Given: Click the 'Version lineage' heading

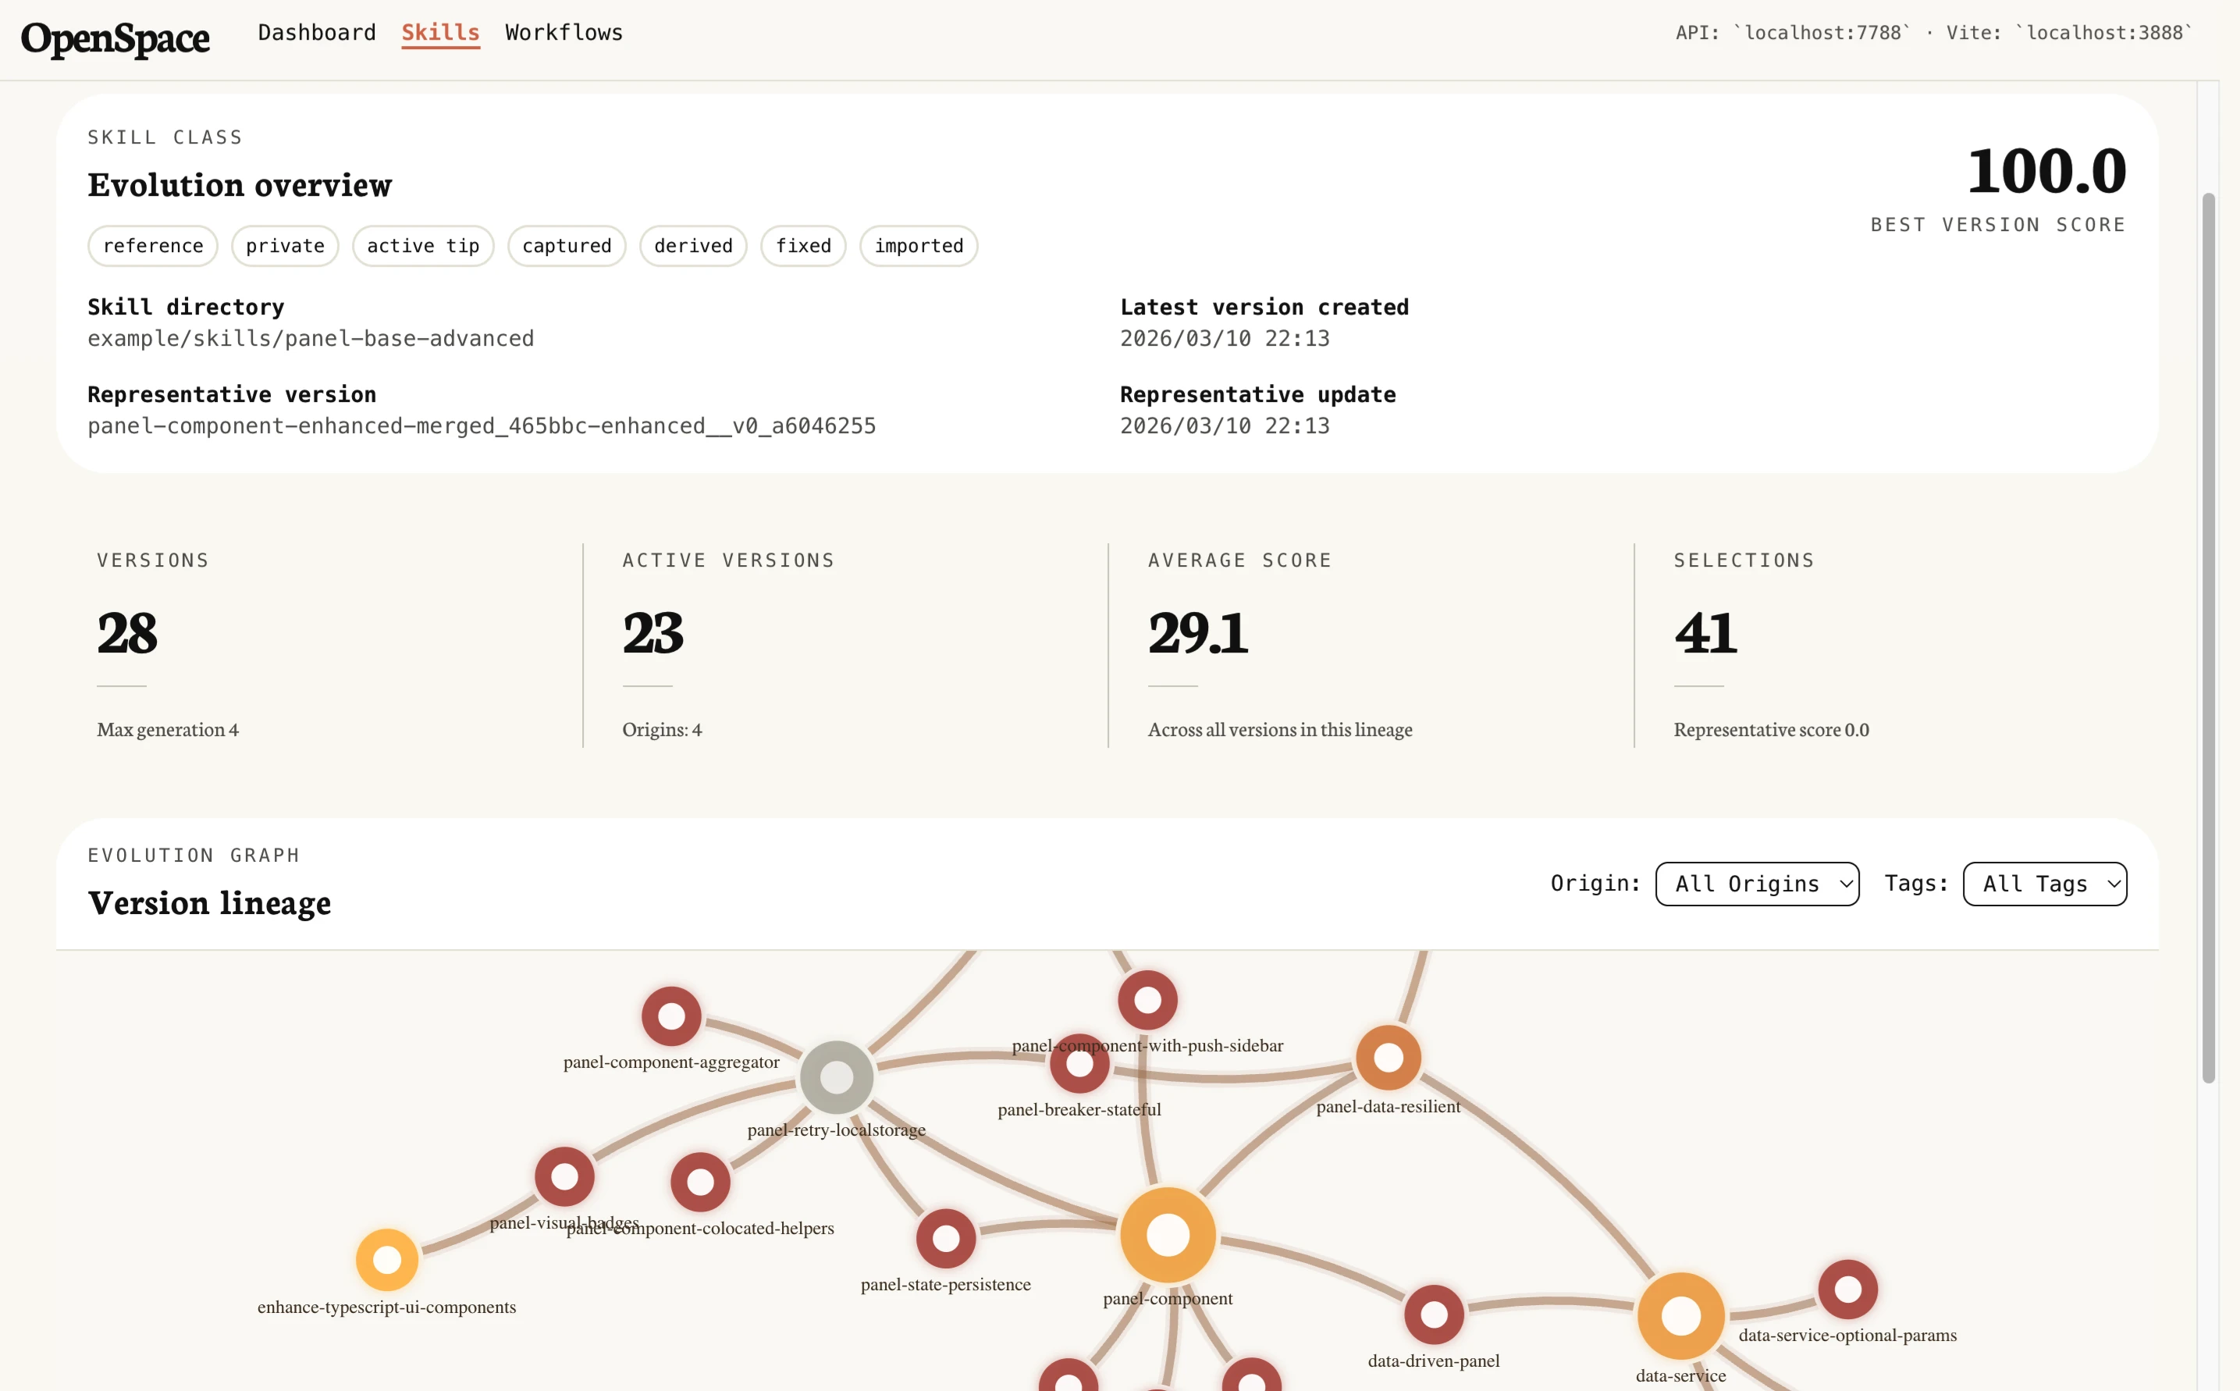Looking at the screenshot, I should 210,902.
